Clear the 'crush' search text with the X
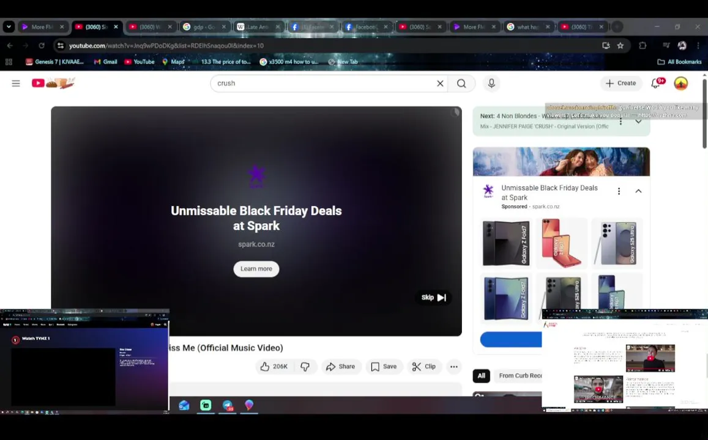 440,83
